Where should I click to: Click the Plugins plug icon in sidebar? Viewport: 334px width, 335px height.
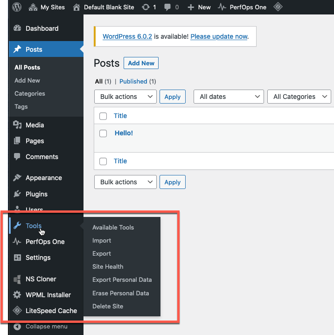point(17,194)
